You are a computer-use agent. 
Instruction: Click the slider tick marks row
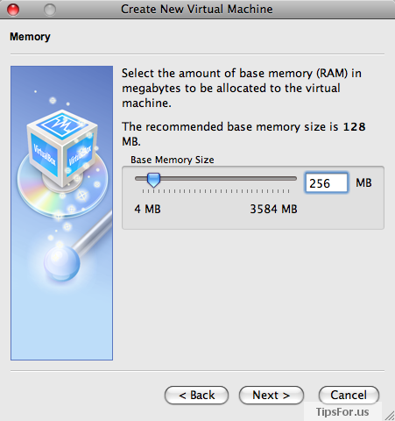point(215,191)
